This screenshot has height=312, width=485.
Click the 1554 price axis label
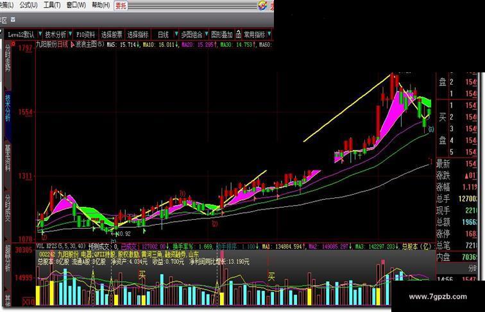[x=25, y=112]
